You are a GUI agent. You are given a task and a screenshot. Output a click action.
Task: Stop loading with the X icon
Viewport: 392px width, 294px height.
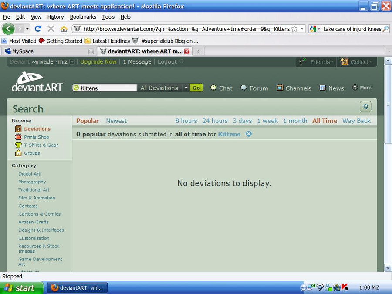(x=51, y=29)
